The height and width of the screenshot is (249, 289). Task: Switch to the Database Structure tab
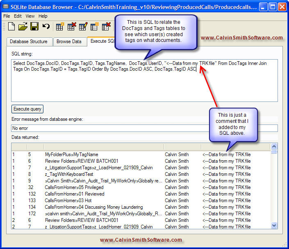pos(28,41)
